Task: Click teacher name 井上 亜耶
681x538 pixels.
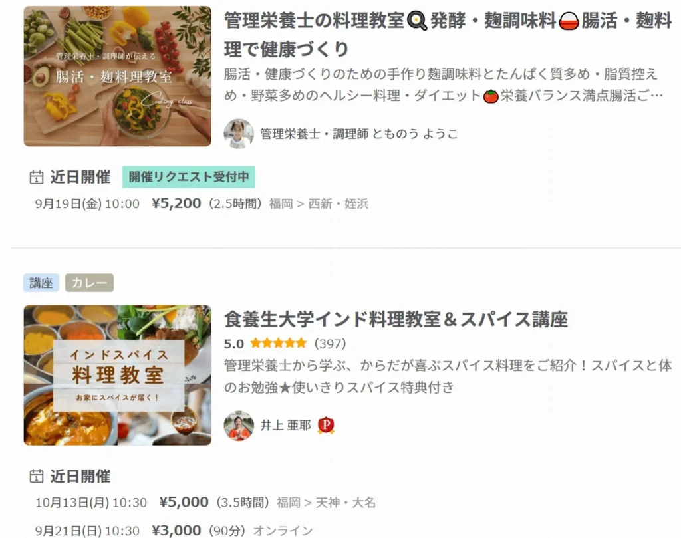Action: pyautogui.click(x=285, y=425)
